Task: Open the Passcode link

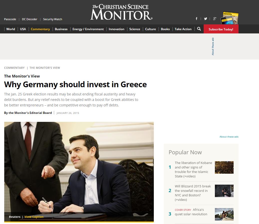Action: point(10,19)
